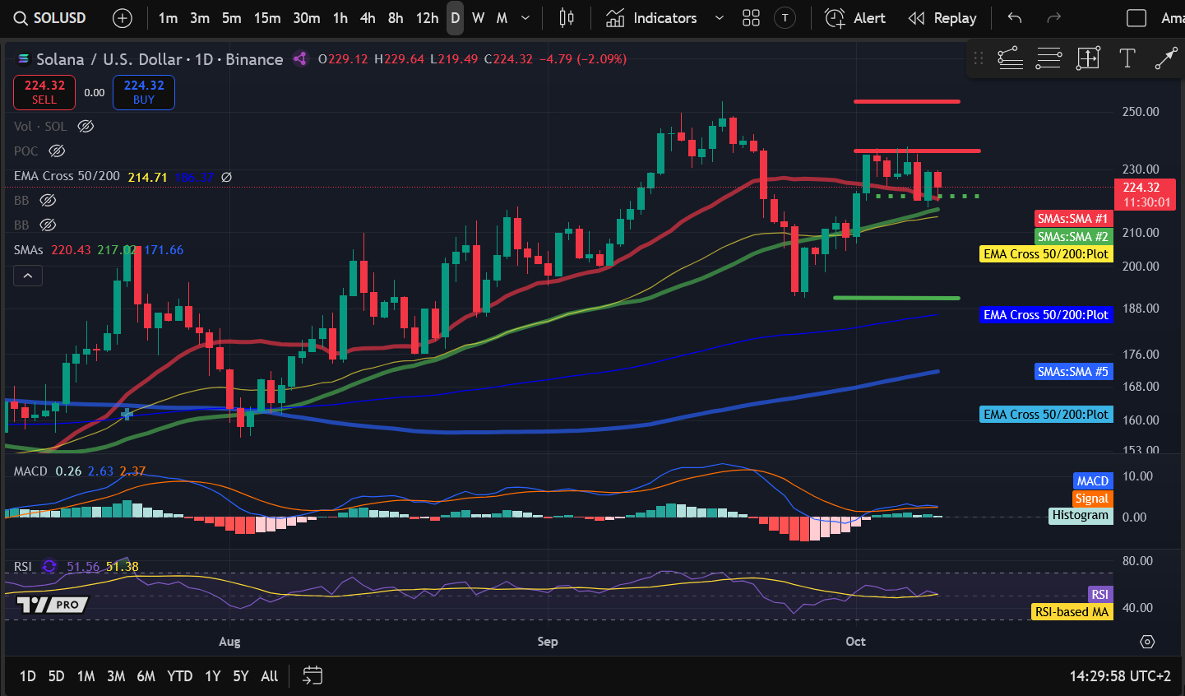Open go-to-date calendar icon

click(312, 676)
